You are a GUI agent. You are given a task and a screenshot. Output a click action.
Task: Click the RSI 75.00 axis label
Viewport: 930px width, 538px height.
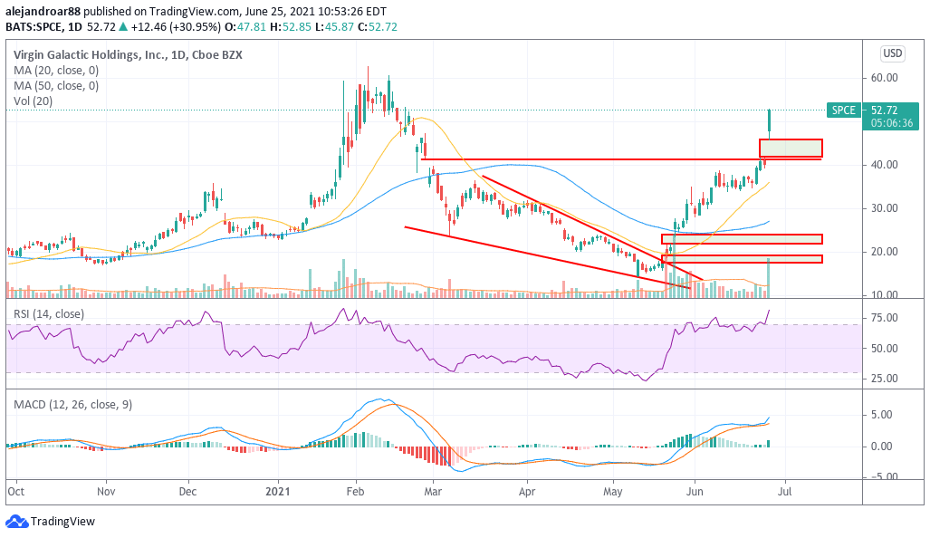tap(884, 318)
